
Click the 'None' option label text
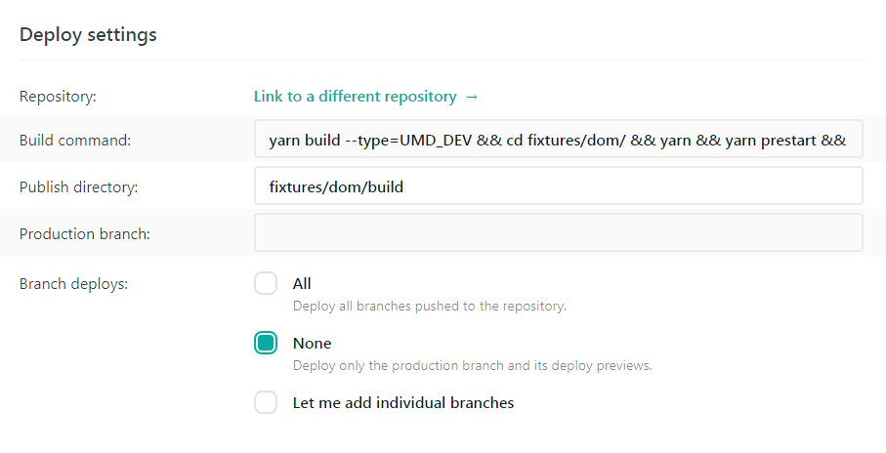pyautogui.click(x=312, y=344)
